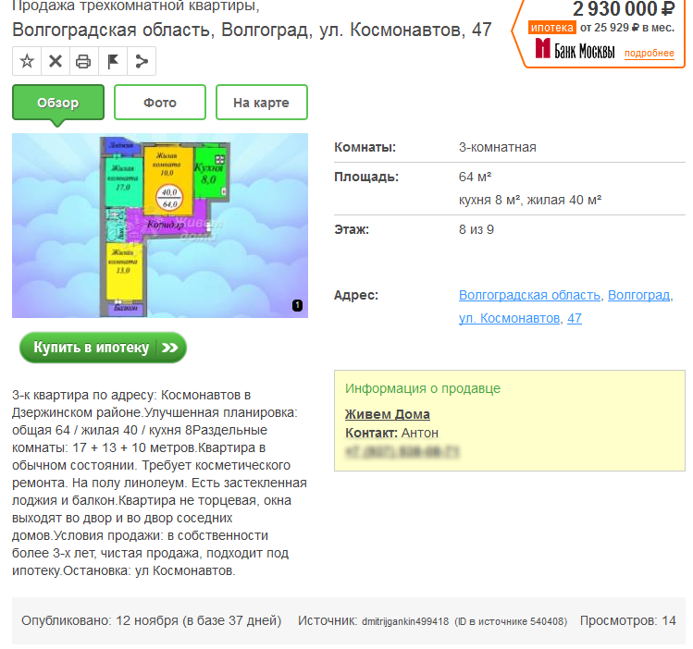Hide listing with the X icon
Image resolution: width=693 pixels, height=649 pixels.
point(56,61)
